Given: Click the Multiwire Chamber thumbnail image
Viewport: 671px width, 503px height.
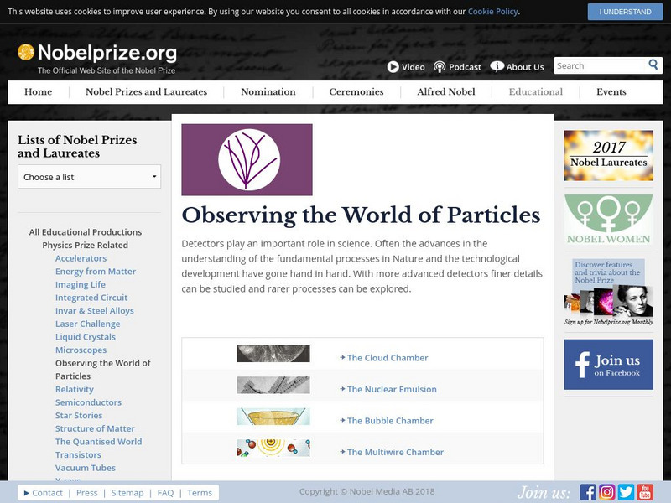Looking at the screenshot, I should 273,448.
